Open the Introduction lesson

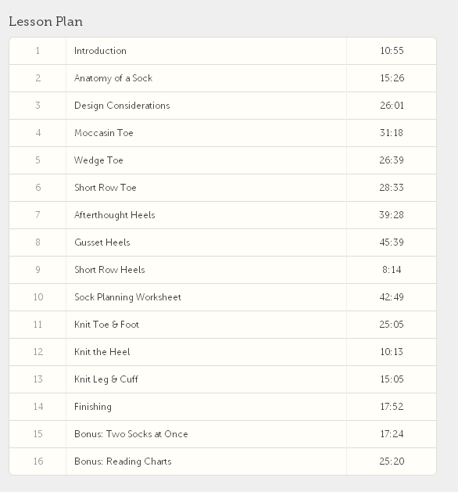tap(223, 51)
